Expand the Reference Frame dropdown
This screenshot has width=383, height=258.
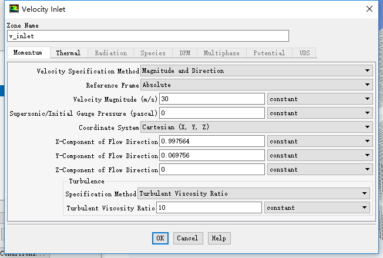(256, 85)
